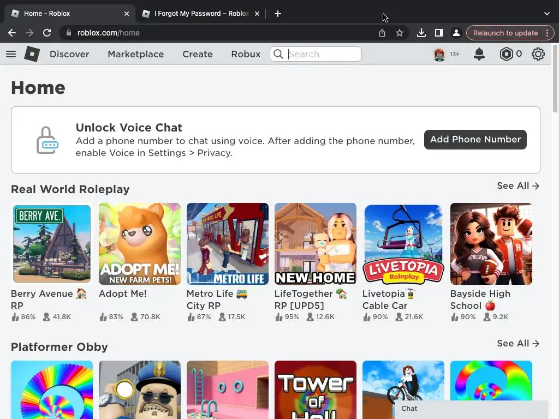Click the search magnifier icon
This screenshot has width=559, height=419.
click(278, 54)
